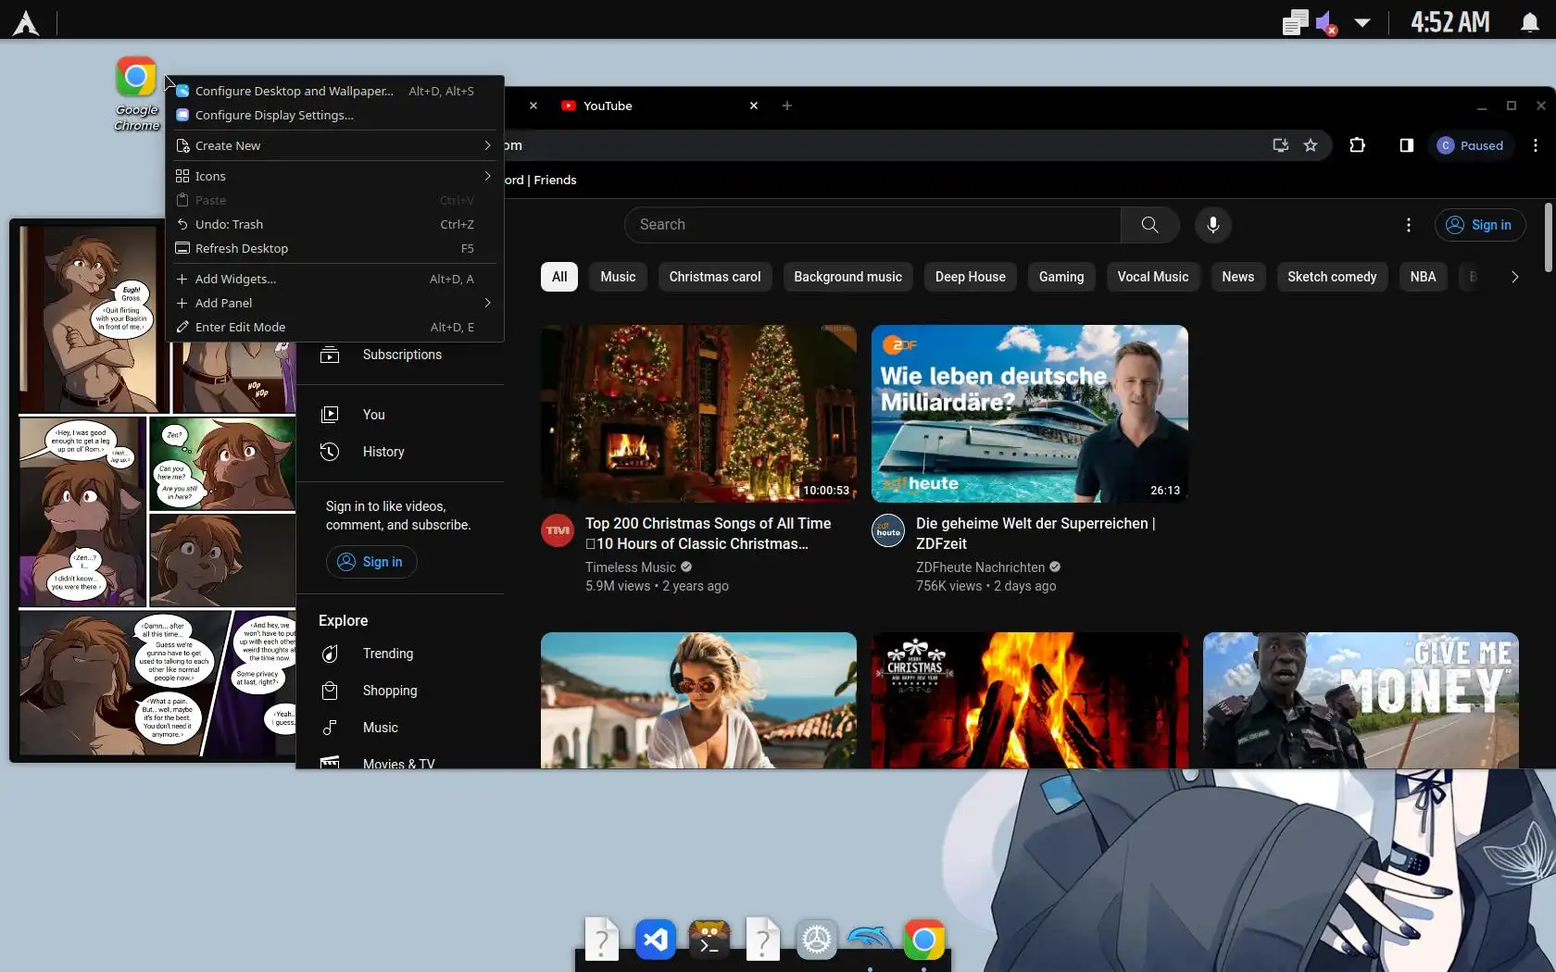
Task: Select Undo: Trash from context menu
Action: click(334, 224)
